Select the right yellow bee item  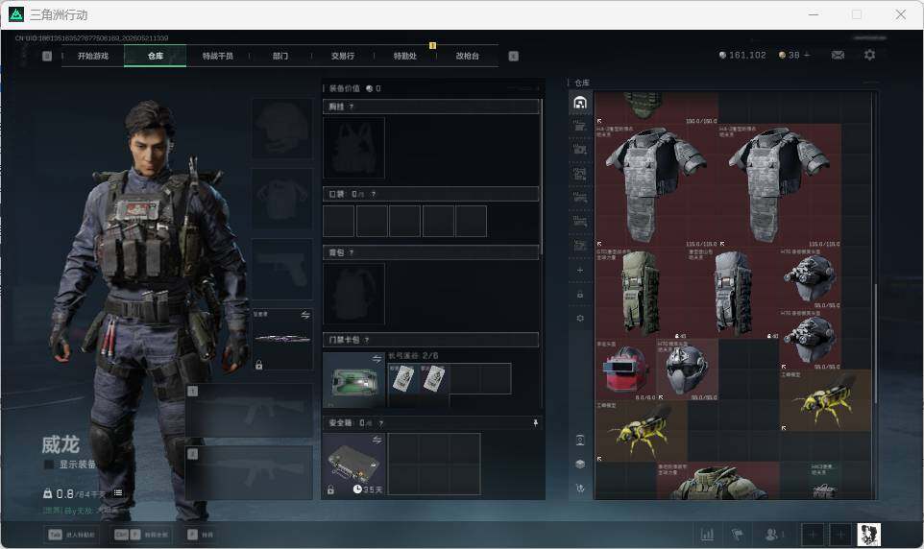826,400
